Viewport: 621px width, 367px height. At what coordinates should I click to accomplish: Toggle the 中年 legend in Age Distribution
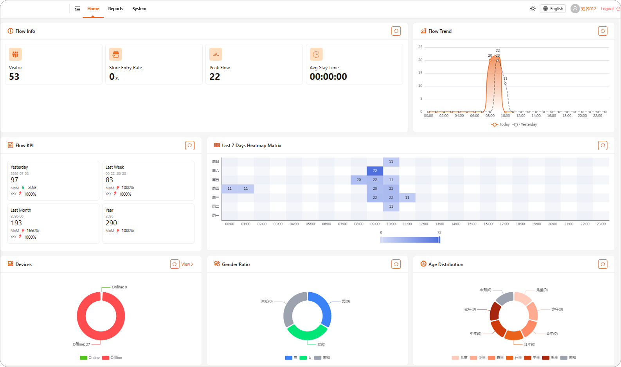[x=532, y=358]
